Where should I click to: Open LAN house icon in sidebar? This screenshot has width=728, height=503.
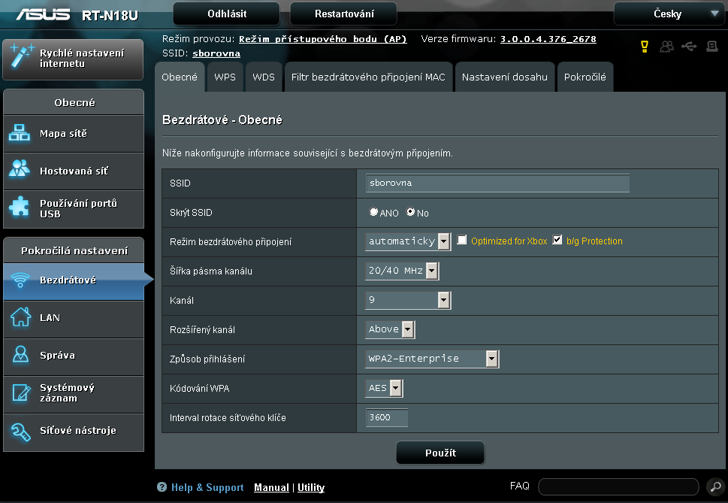point(20,317)
